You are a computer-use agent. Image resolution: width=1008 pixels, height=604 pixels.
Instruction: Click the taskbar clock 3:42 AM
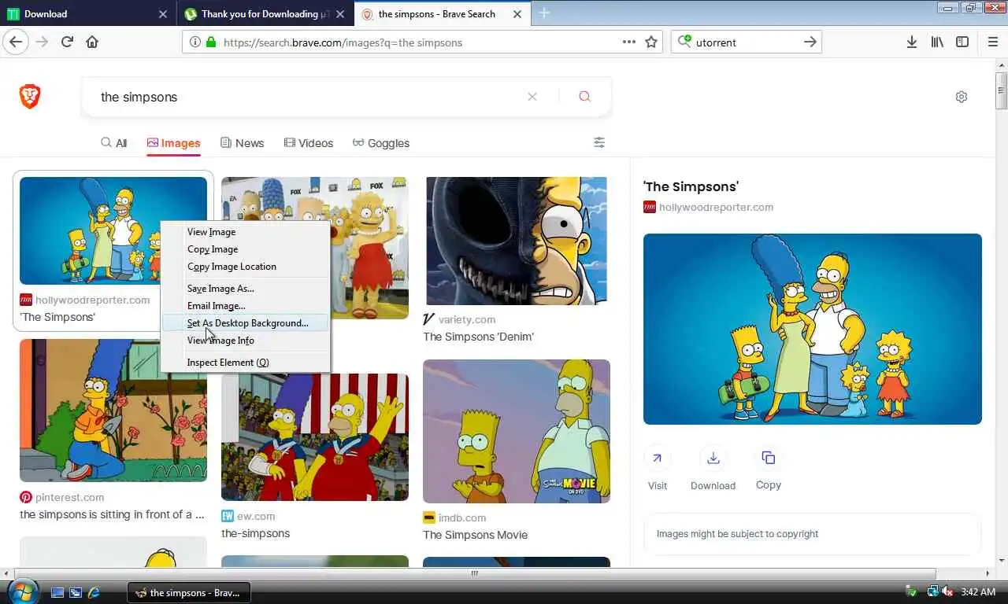(977, 591)
